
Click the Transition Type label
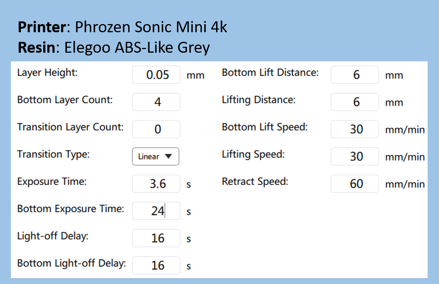coord(54,154)
